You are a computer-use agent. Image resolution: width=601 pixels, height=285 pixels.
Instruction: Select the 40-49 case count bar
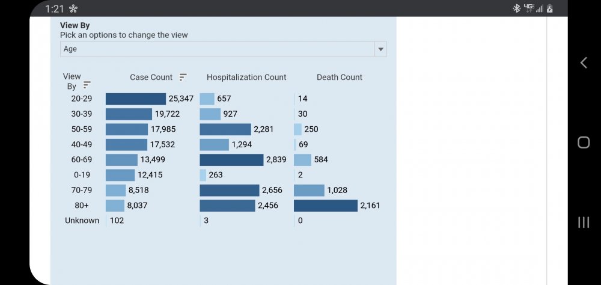126,145
